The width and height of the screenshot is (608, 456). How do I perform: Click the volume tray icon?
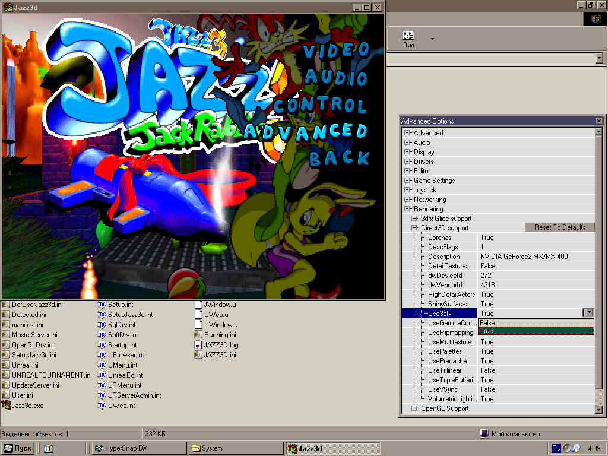tap(566, 448)
